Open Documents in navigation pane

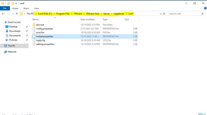(x=15, y=36)
